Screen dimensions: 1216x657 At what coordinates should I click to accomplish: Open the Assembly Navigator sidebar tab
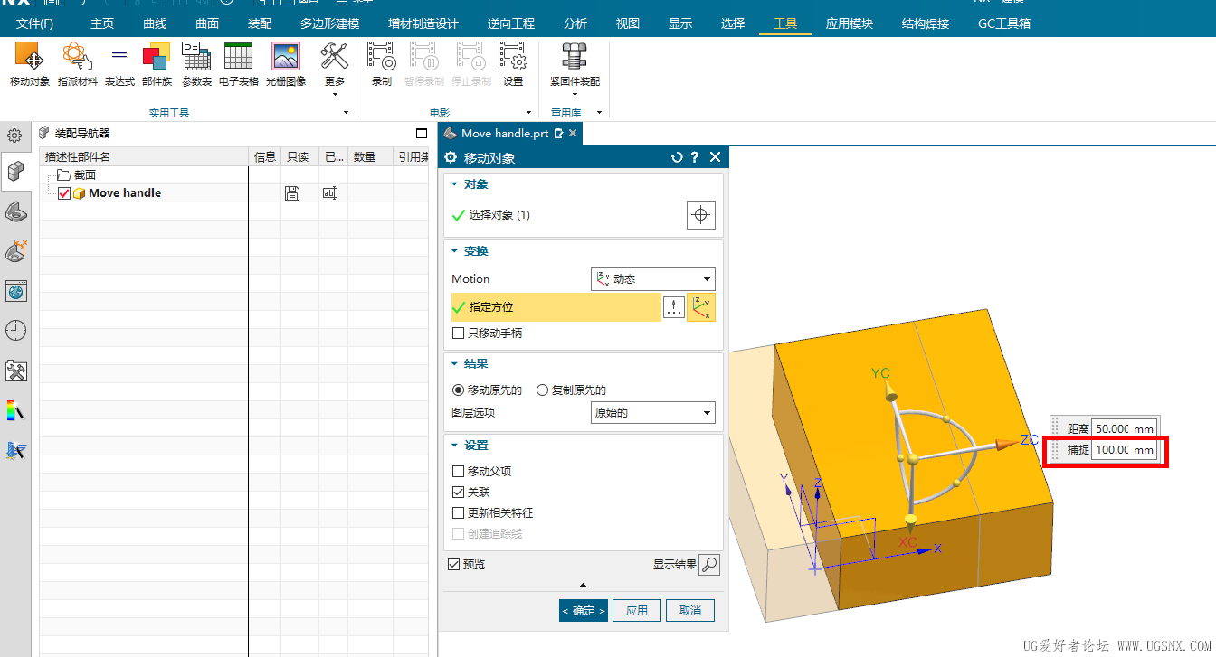15,170
